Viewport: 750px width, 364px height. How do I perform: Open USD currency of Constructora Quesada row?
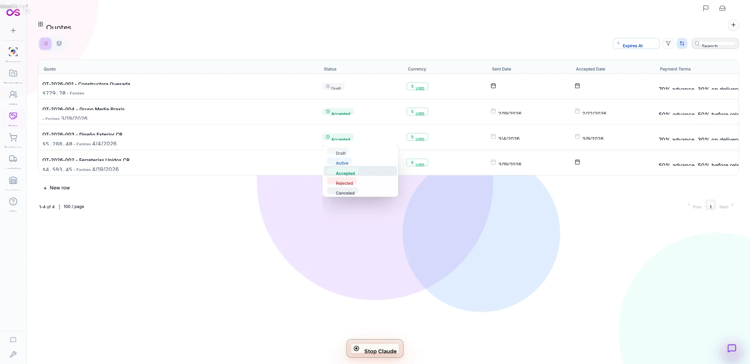417,87
